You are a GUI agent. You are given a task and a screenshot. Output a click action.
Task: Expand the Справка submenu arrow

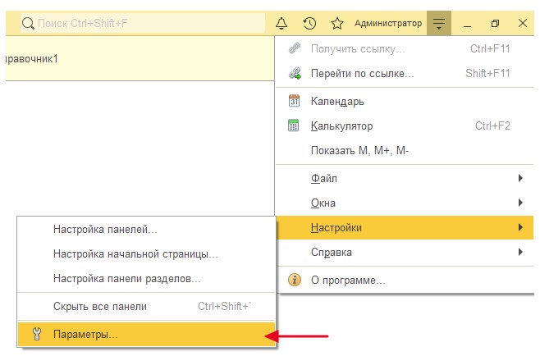coord(519,252)
